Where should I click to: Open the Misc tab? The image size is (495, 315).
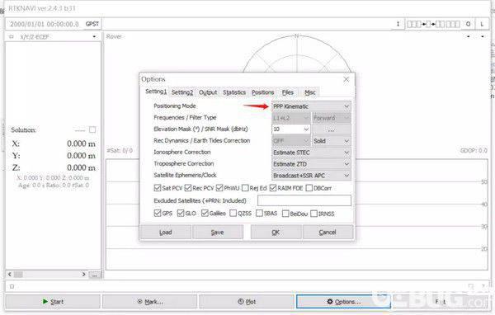coord(309,92)
